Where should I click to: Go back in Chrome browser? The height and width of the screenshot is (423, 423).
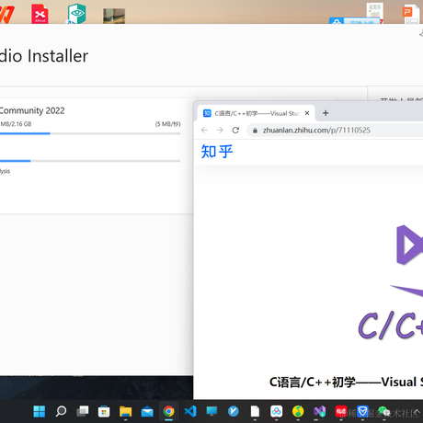[204, 131]
